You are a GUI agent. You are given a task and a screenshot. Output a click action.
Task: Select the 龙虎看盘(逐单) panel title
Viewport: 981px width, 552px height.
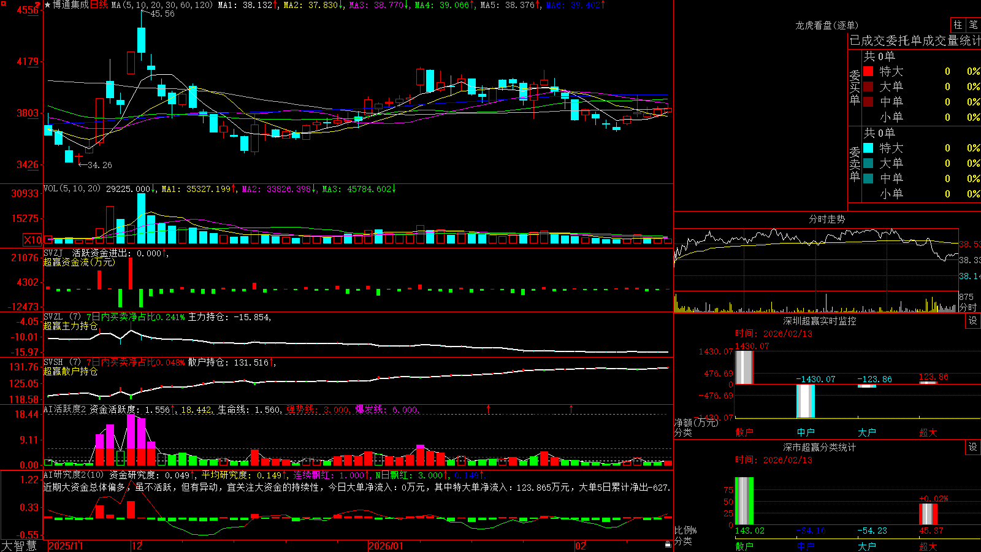point(826,25)
